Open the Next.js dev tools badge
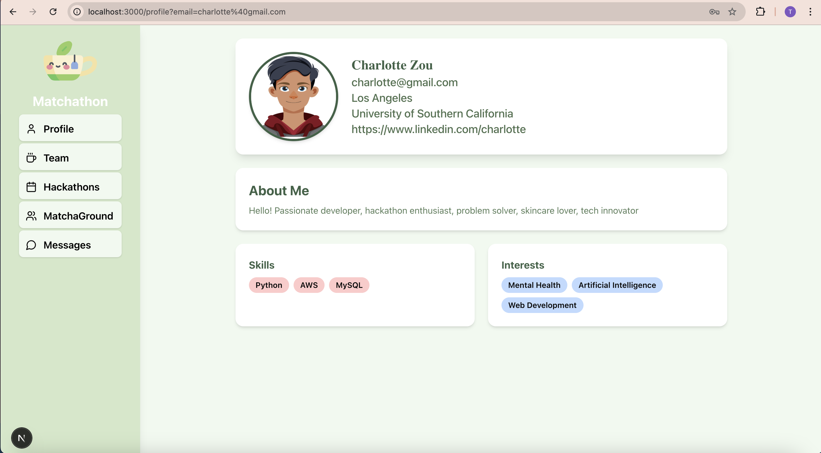The height and width of the screenshot is (453, 821). (x=21, y=438)
